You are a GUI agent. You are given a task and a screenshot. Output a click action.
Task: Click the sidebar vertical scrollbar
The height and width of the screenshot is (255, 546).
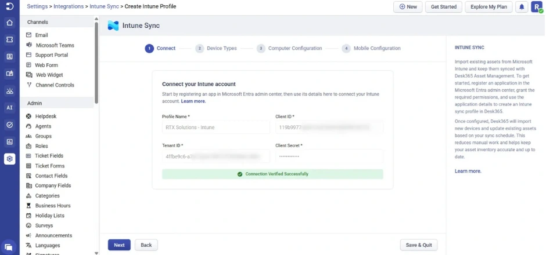pyautogui.click(x=96, y=63)
